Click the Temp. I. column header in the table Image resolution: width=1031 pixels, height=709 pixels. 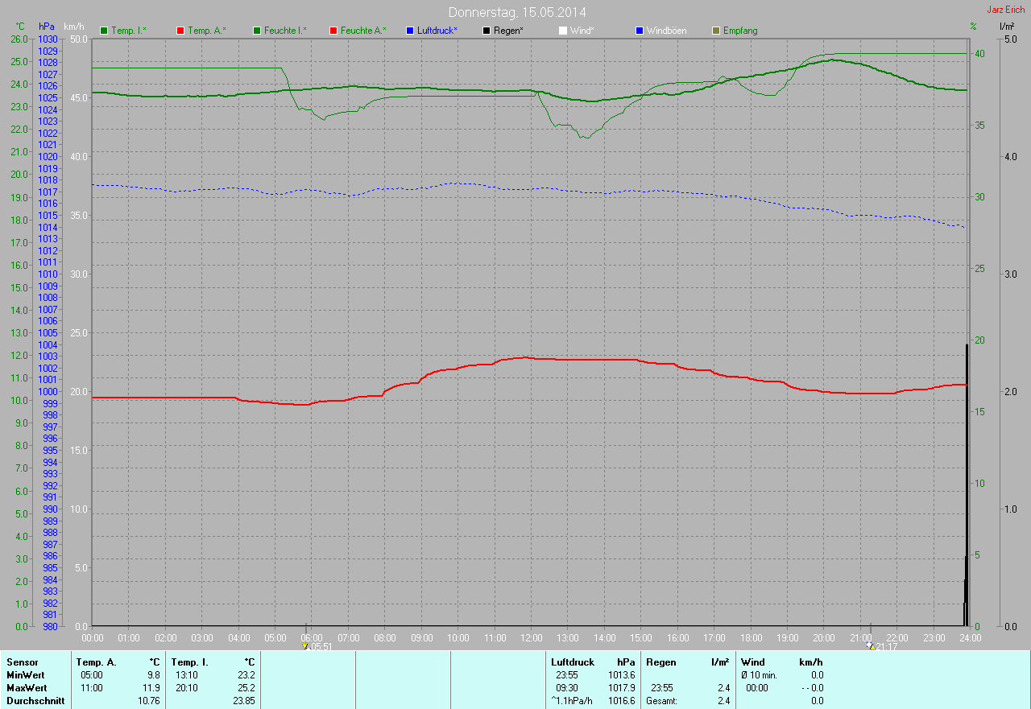190,662
